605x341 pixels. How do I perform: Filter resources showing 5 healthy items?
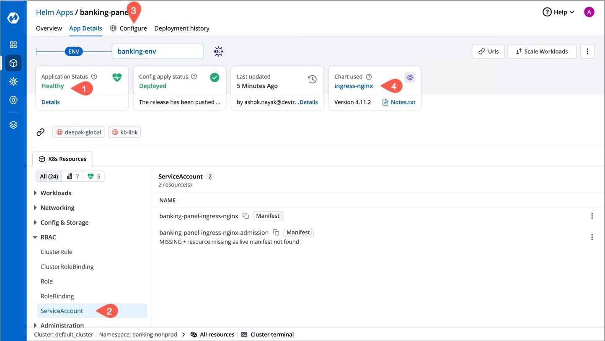[94, 176]
